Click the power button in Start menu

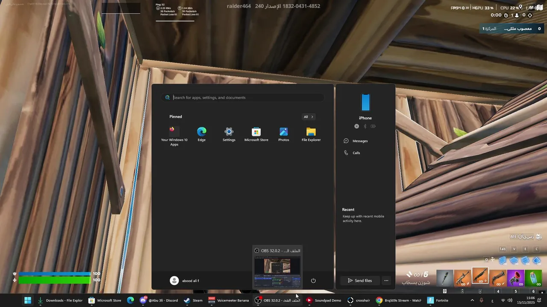tap(313, 281)
